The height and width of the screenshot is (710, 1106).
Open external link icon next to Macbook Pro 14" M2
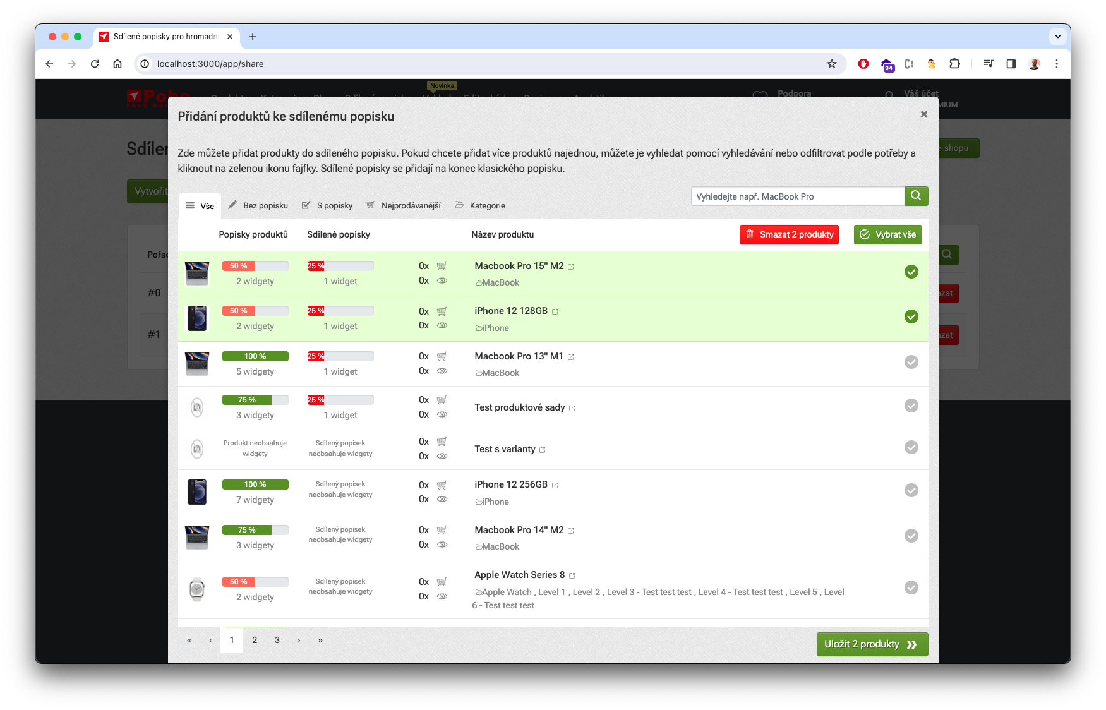(x=571, y=531)
